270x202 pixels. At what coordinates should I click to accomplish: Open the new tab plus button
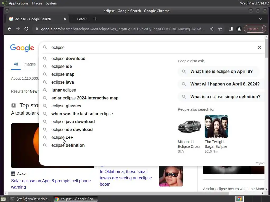tap(95, 19)
